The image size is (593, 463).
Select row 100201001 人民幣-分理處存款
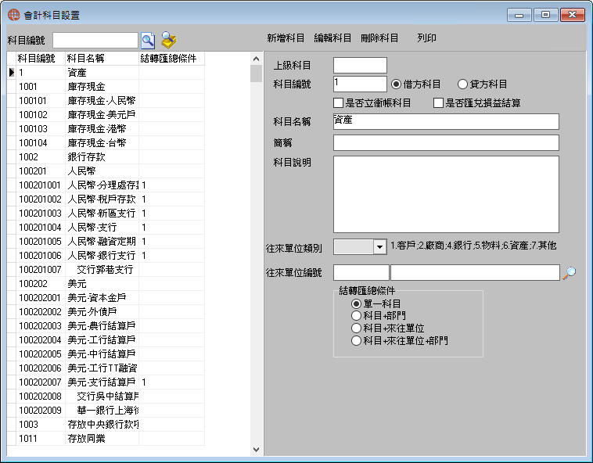(106, 185)
